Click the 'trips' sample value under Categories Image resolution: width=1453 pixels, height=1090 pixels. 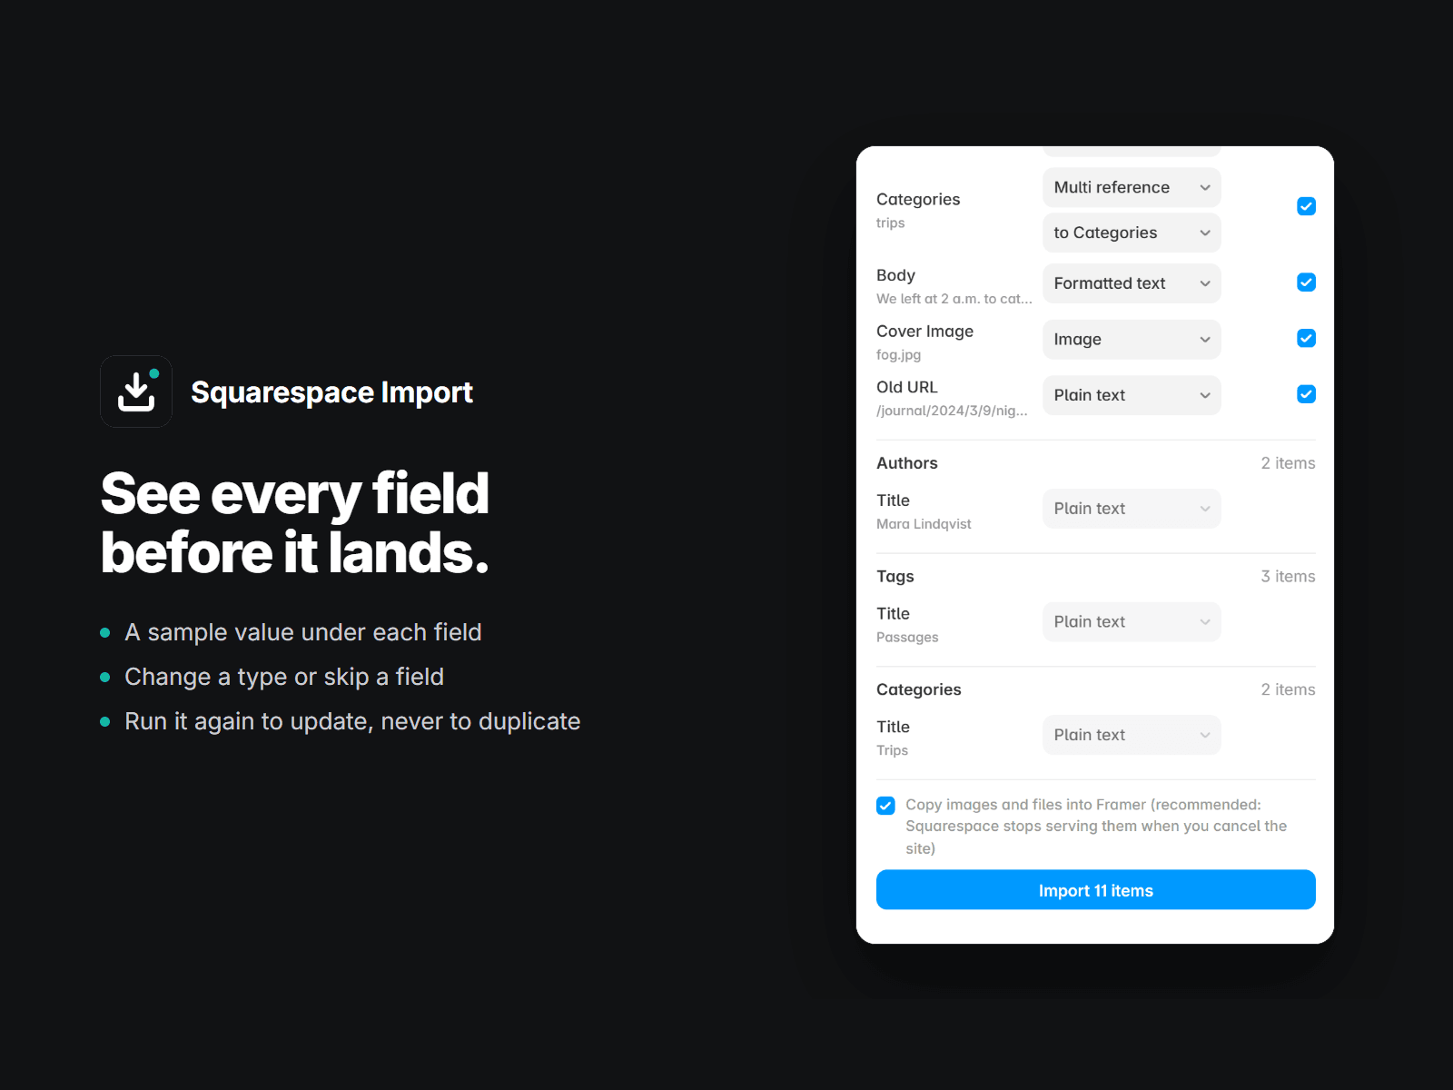point(890,223)
